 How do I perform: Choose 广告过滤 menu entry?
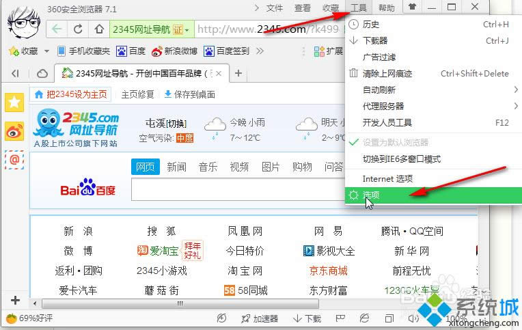tap(433, 57)
